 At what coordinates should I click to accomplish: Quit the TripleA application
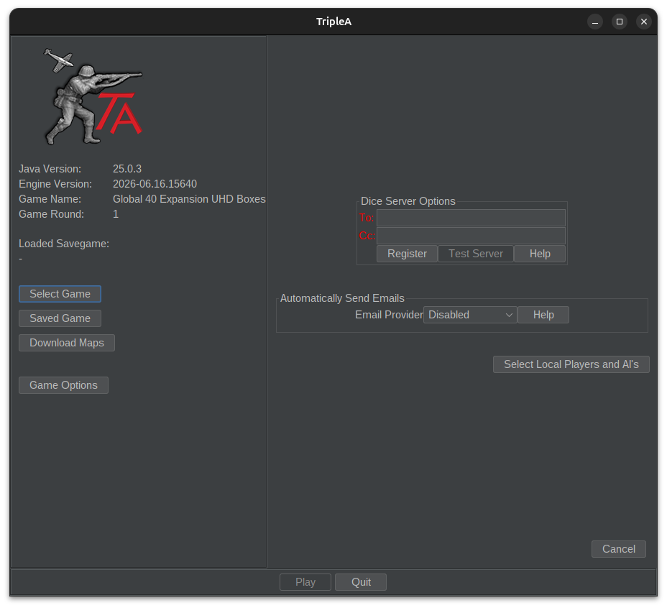point(361,582)
